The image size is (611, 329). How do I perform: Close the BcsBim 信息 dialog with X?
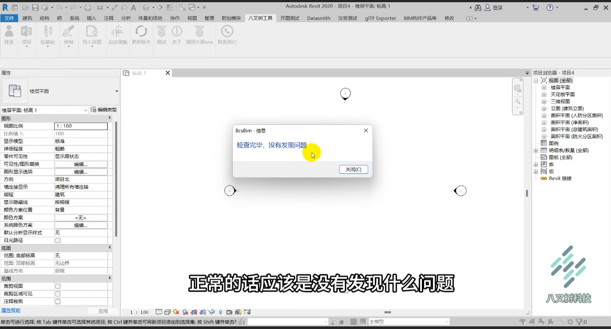point(366,130)
